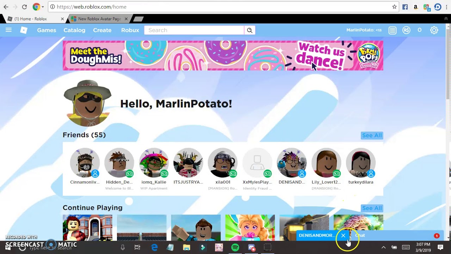Reload the page
The height and width of the screenshot is (254, 451).
pos(24,7)
